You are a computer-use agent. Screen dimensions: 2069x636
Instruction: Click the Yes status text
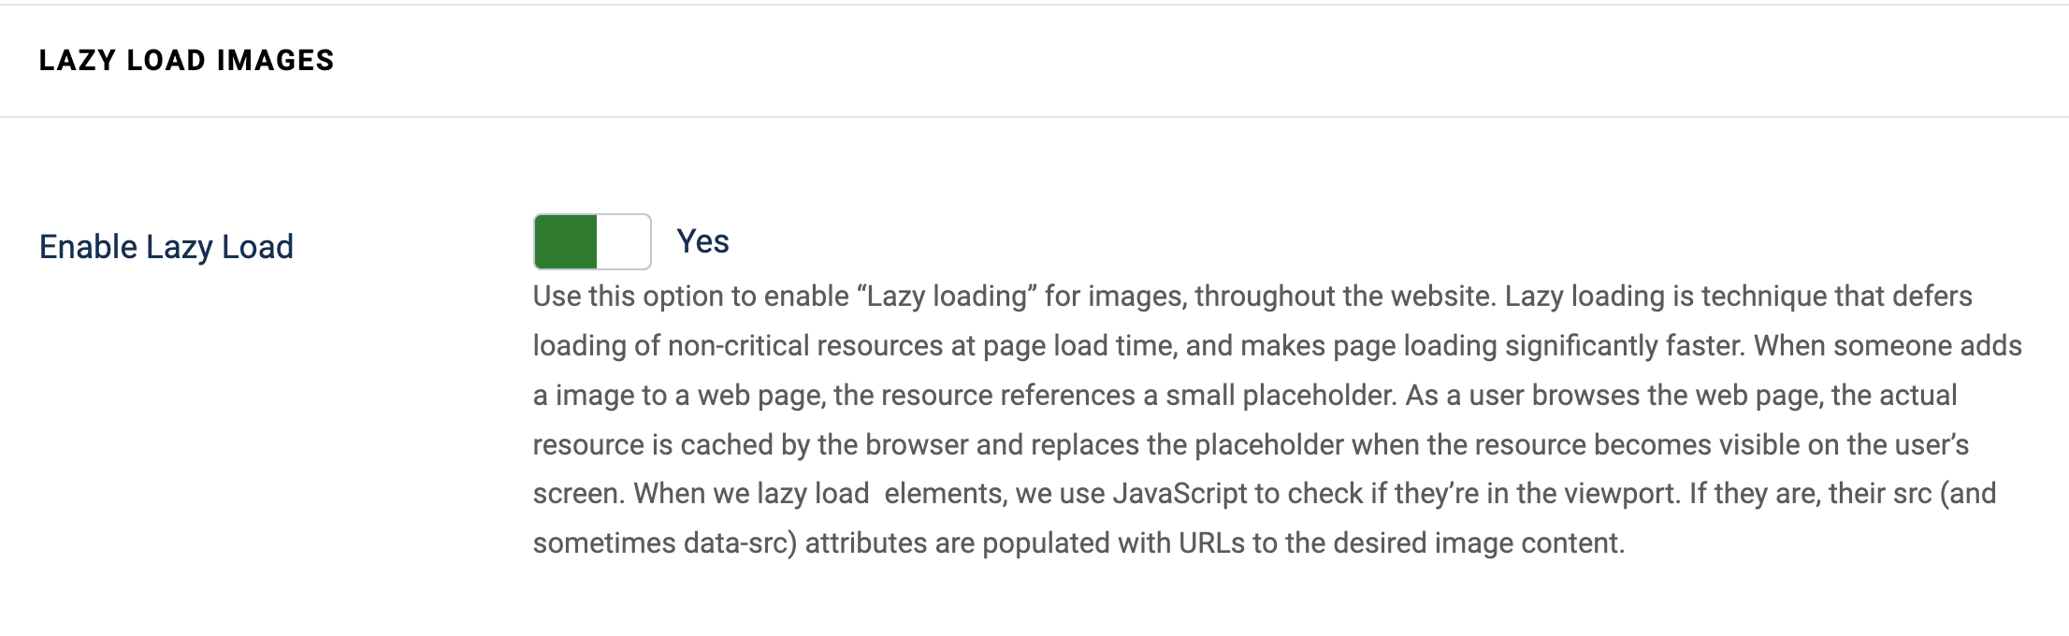point(702,241)
